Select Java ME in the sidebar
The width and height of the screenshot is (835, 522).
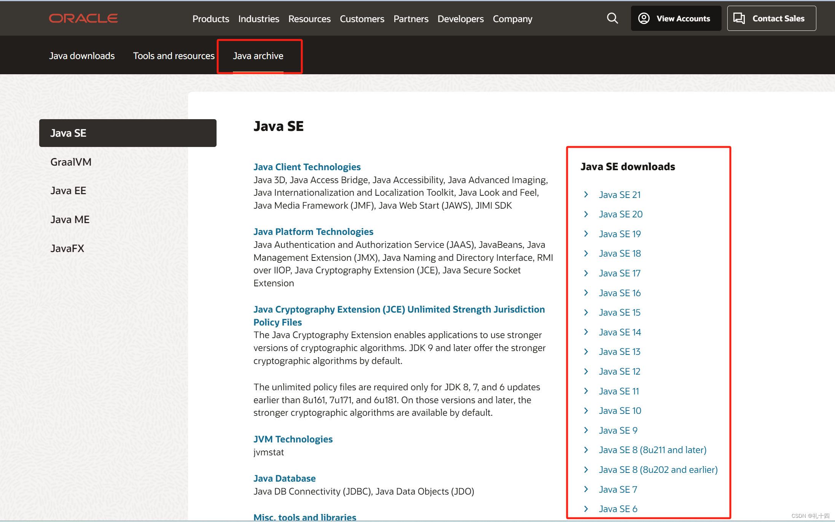click(70, 219)
